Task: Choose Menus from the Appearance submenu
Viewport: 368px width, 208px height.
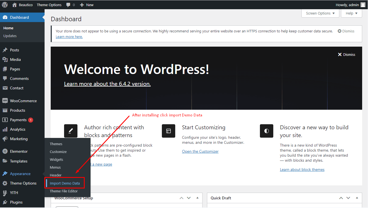Action: tap(55, 167)
